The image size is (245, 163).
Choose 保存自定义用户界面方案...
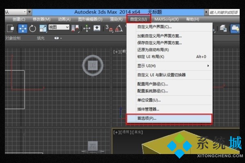[169, 43]
